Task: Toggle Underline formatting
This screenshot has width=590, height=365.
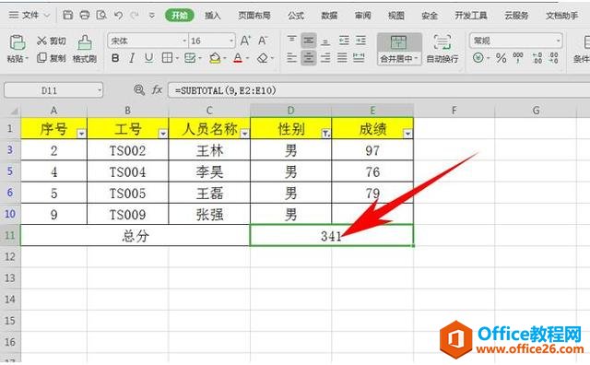Action: pos(149,58)
